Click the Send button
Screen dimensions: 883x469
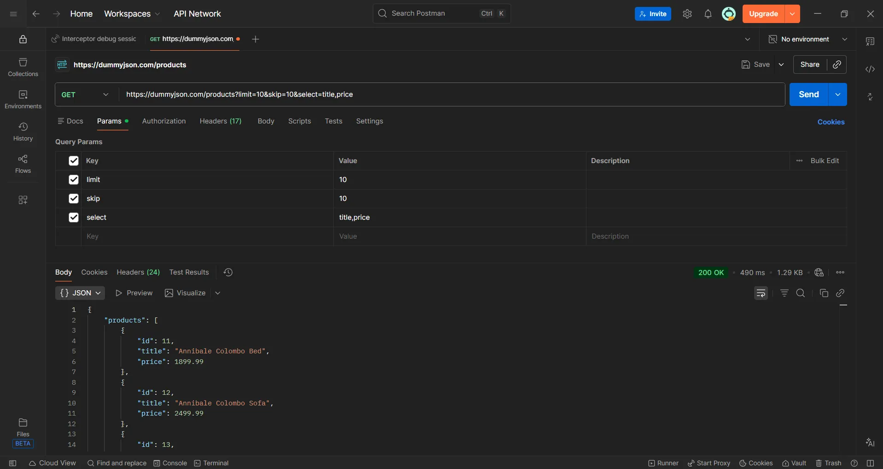tap(808, 94)
